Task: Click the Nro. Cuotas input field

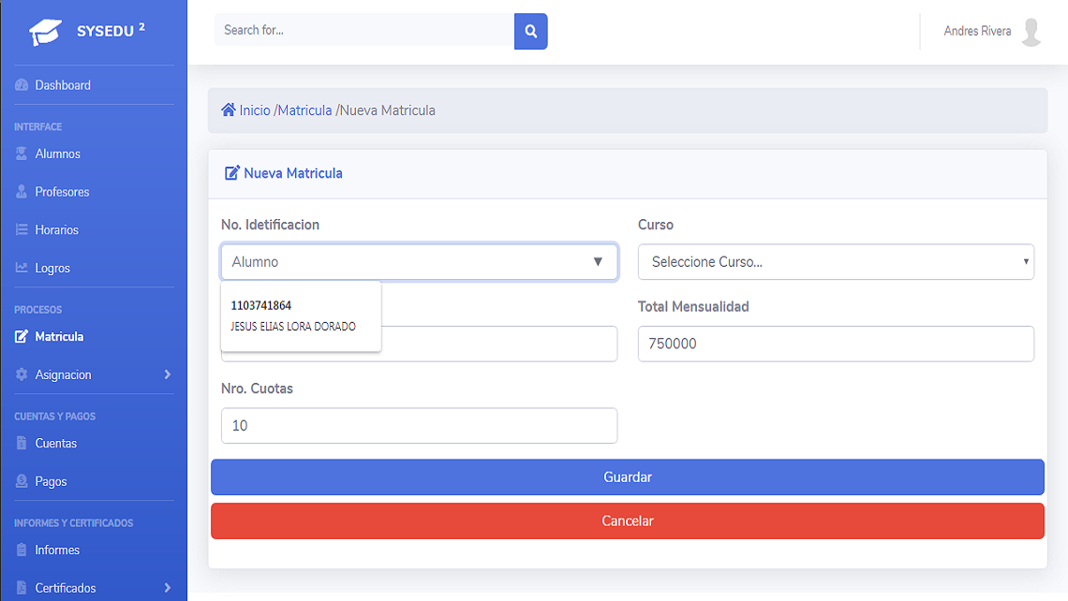Action: (419, 426)
